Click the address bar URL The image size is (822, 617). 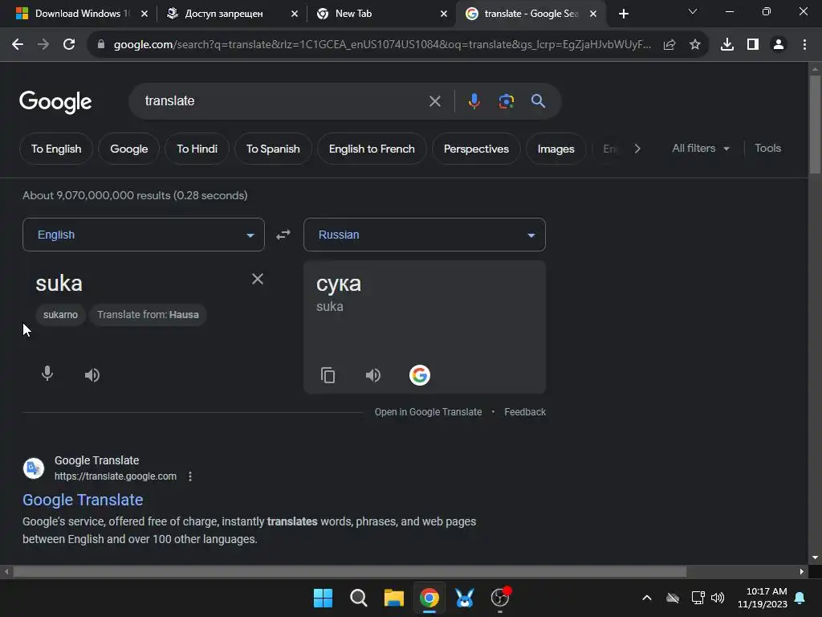[382, 45]
